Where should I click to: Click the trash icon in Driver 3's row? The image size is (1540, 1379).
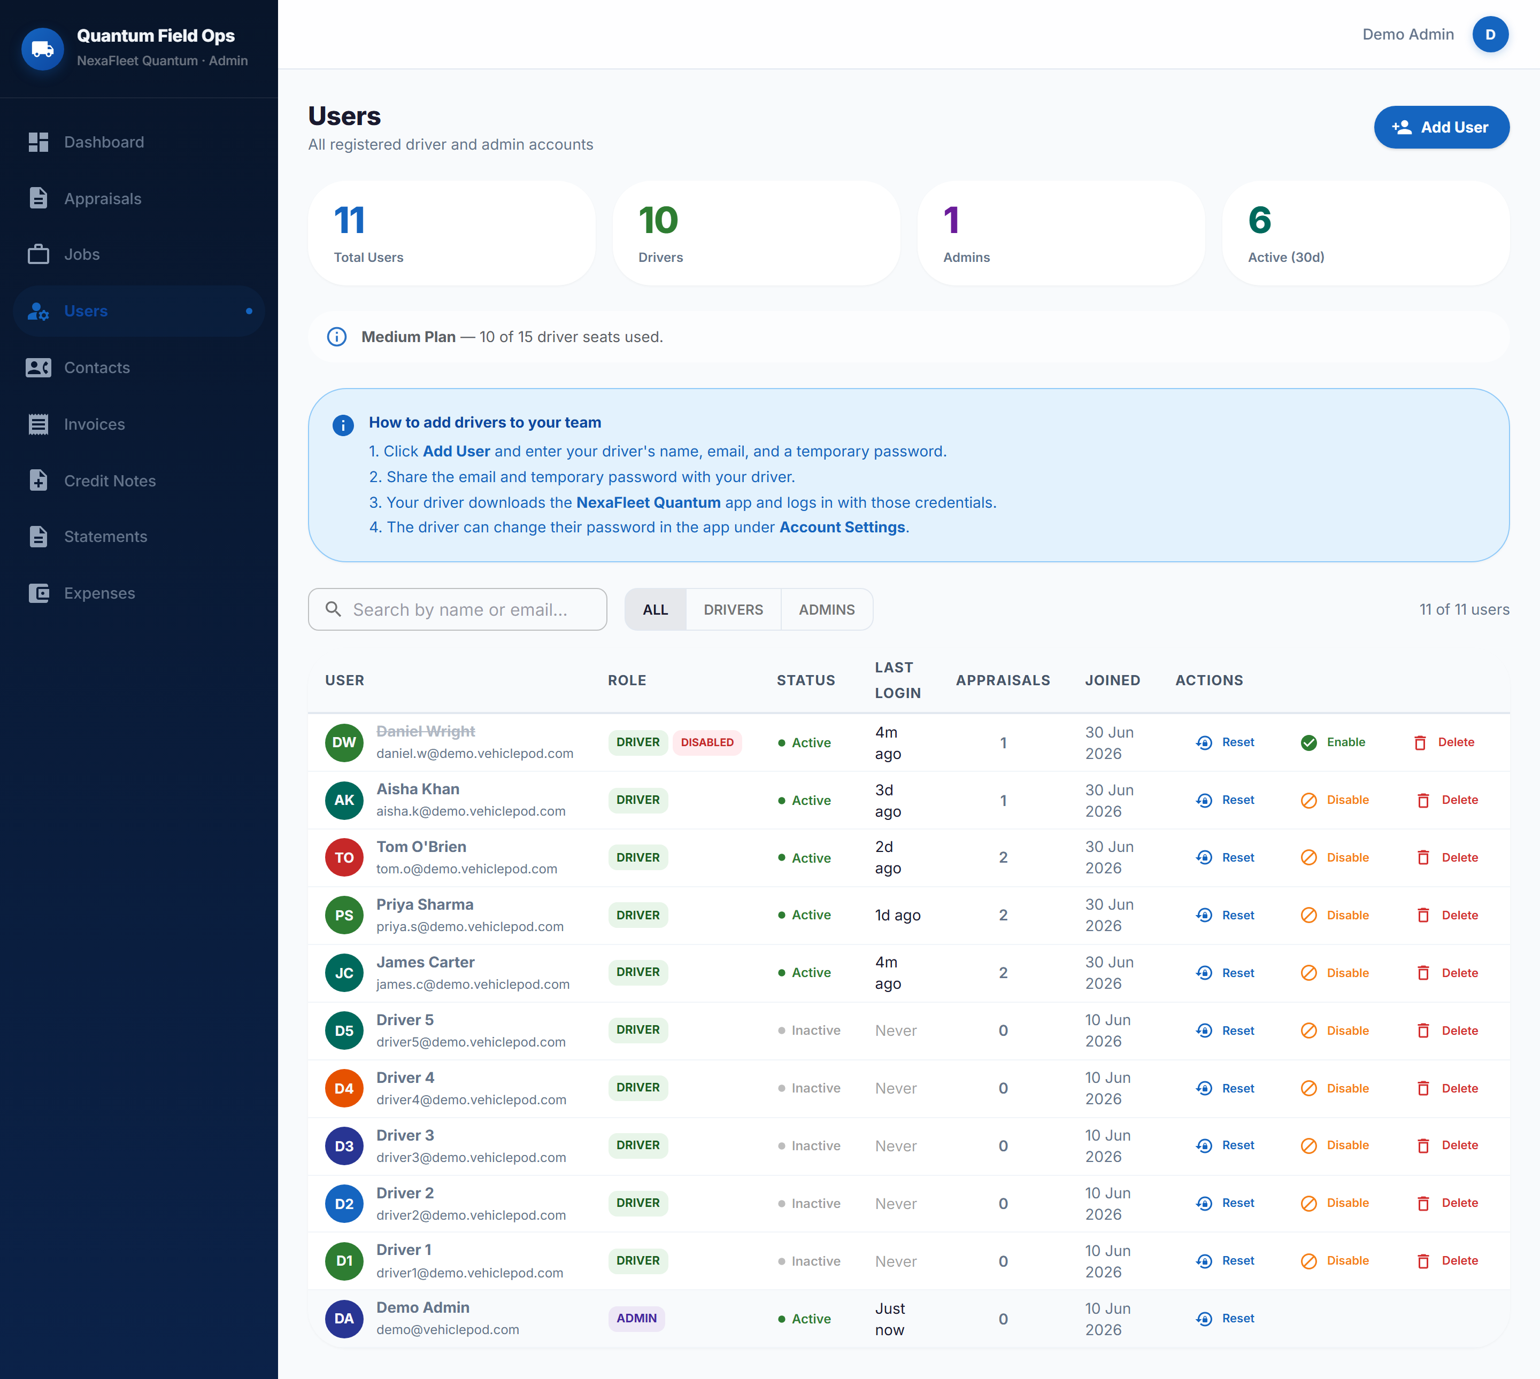(1423, 1145)
